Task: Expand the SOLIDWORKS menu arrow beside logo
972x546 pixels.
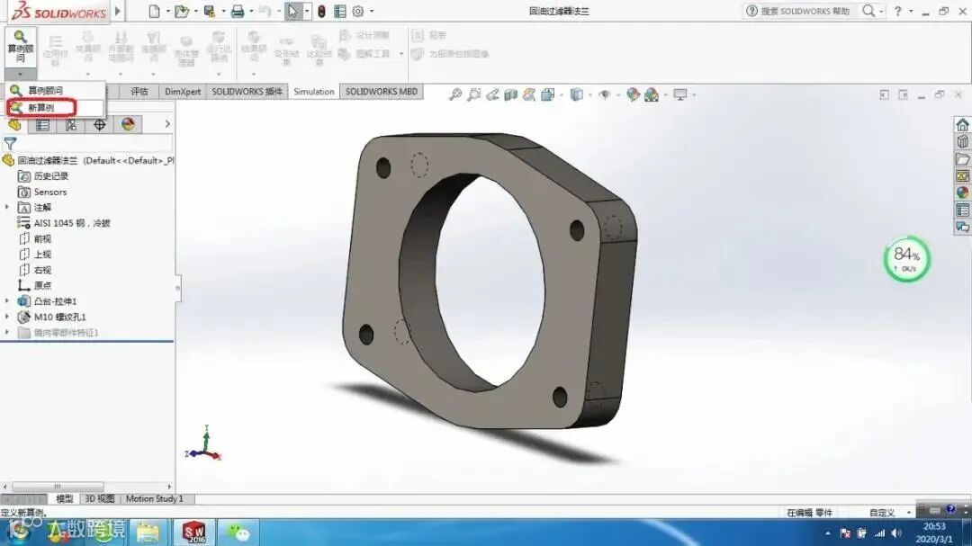Action: 117,11
